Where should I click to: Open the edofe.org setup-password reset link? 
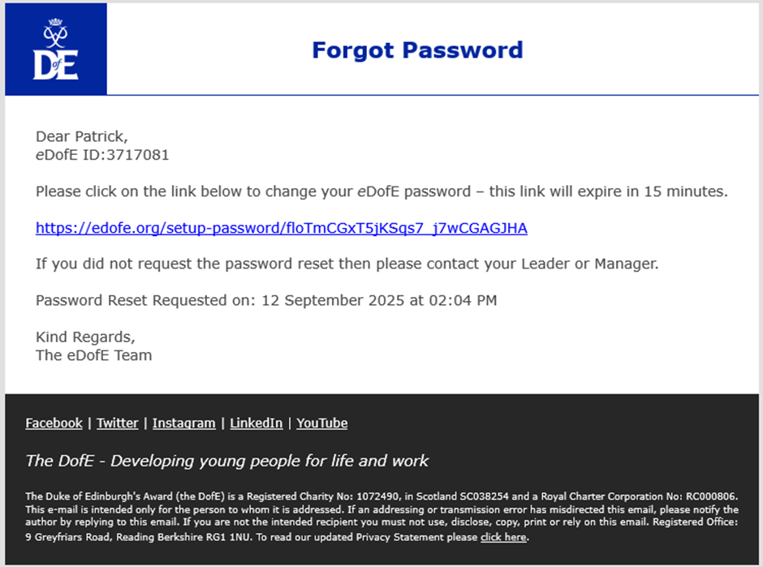pyautogui.click(x=281, y=228)
